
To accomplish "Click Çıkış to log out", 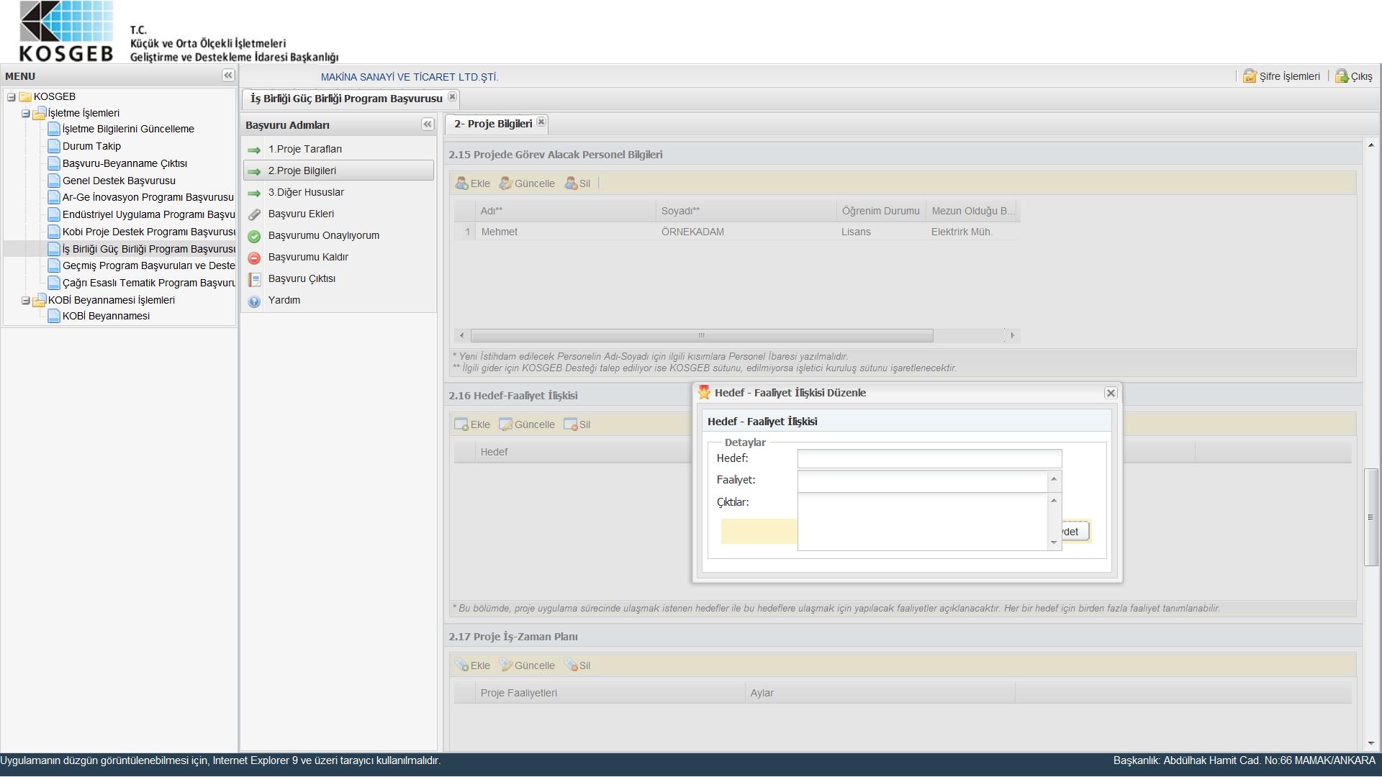I will pyautogui.click(x=1354, y=76).
